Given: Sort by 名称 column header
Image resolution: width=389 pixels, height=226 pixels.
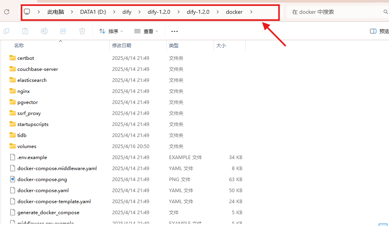Looking at the screenshot, I should tap(19, 46).
